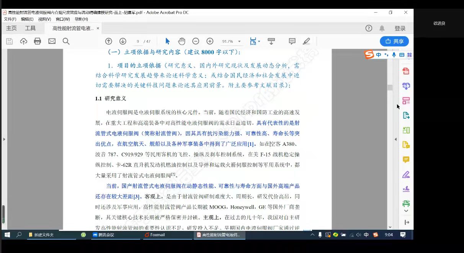Screen dimensions: 464x253
Task: Open the 文件(F) menu
Action: pyautogui.click(x=10, y=19)
